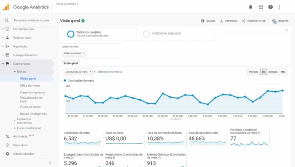Click the Purchase Completed 77 sparkline
This screenshot has height=167, width=295.
pos(249,143)
